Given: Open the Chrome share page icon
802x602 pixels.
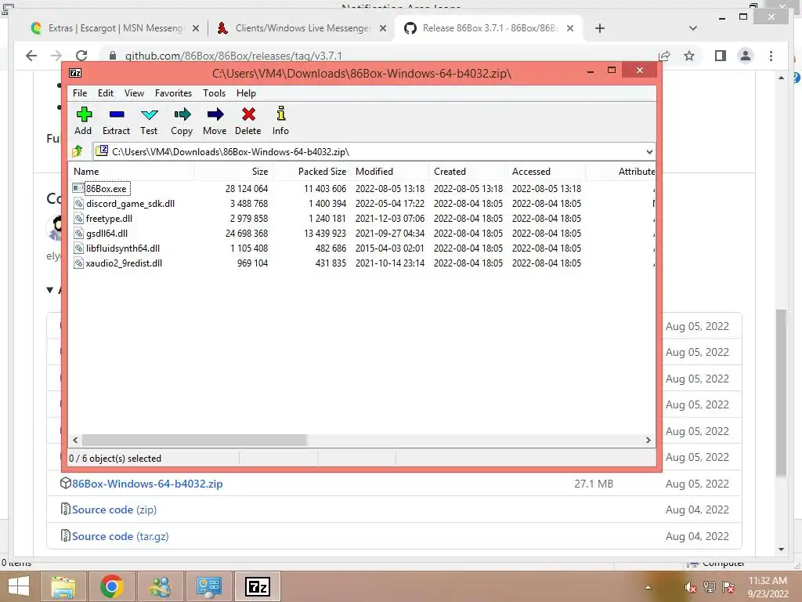Looking at the screenshot, I should point(664,56).
